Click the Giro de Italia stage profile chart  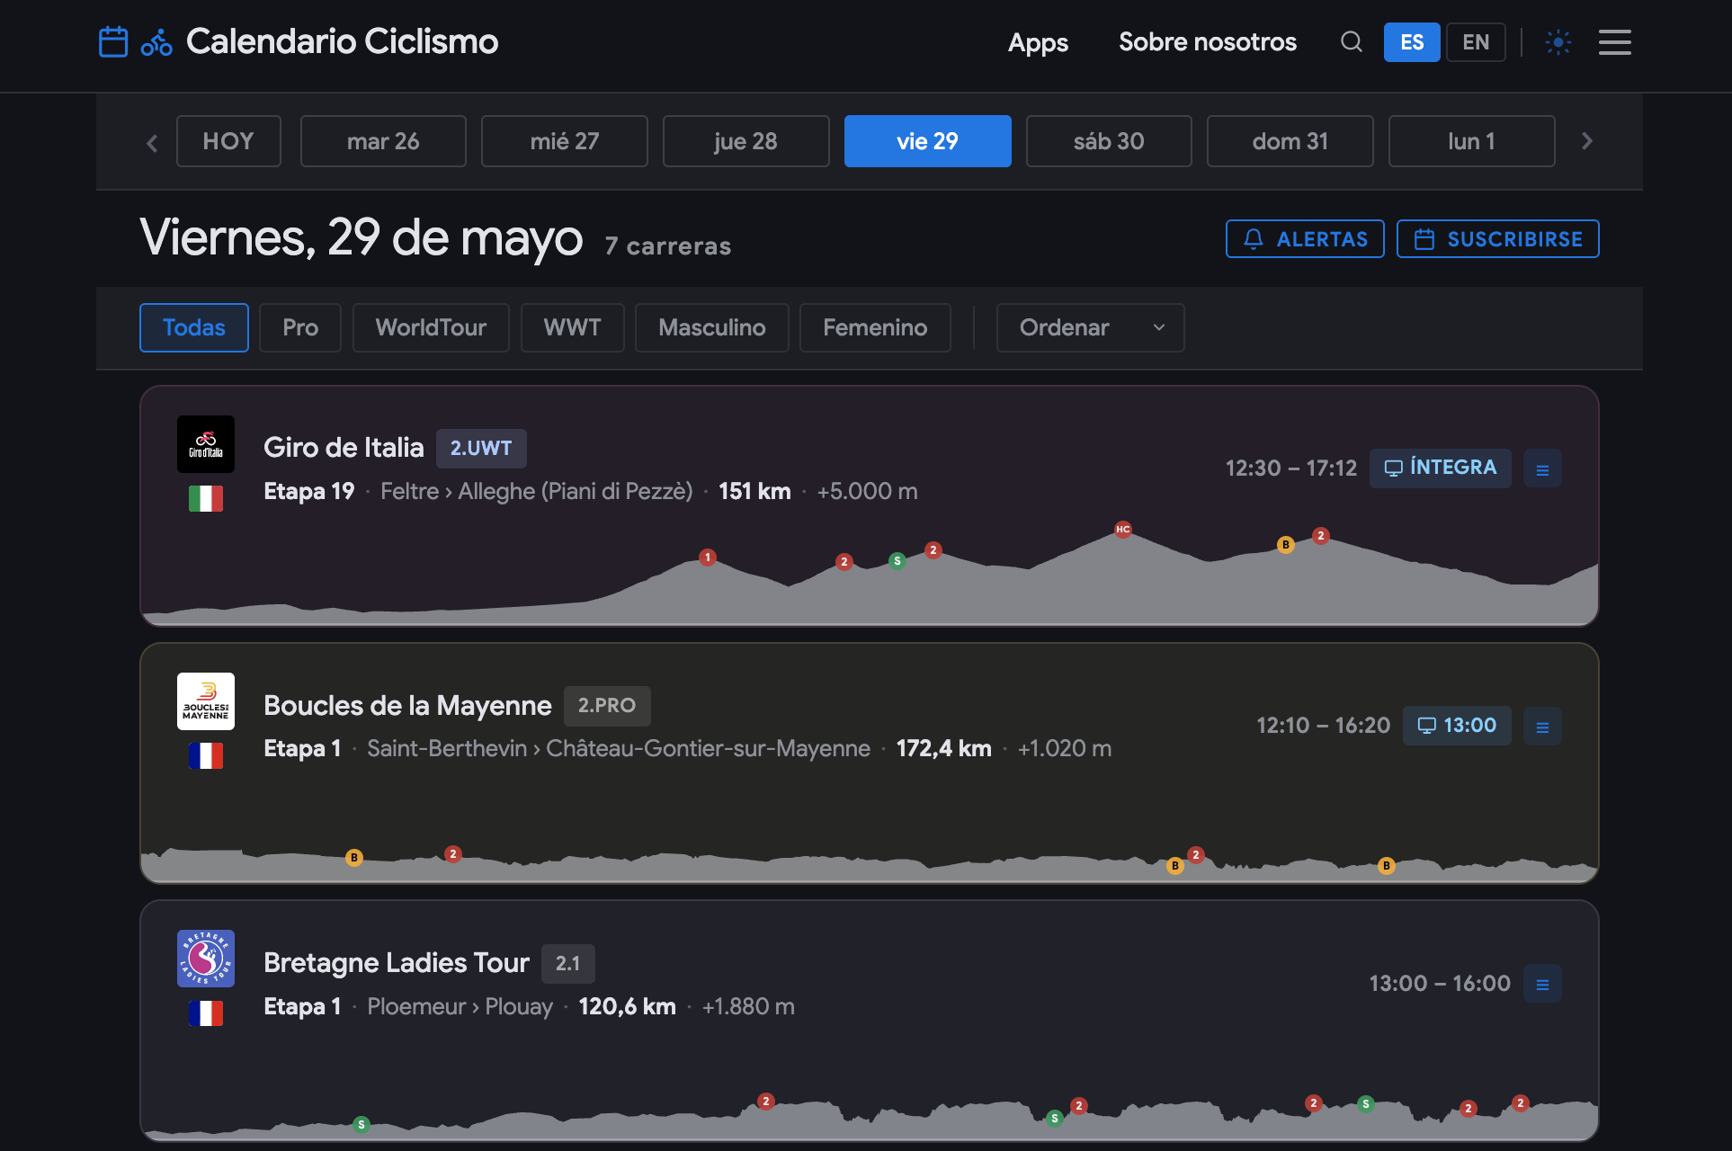(x=870, y=575)
